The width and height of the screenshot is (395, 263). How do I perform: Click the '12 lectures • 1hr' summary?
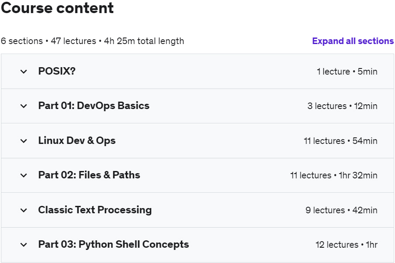(x=346, y=245)
